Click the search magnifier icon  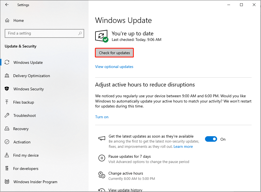pyautogui.click(x=80, y=33)
